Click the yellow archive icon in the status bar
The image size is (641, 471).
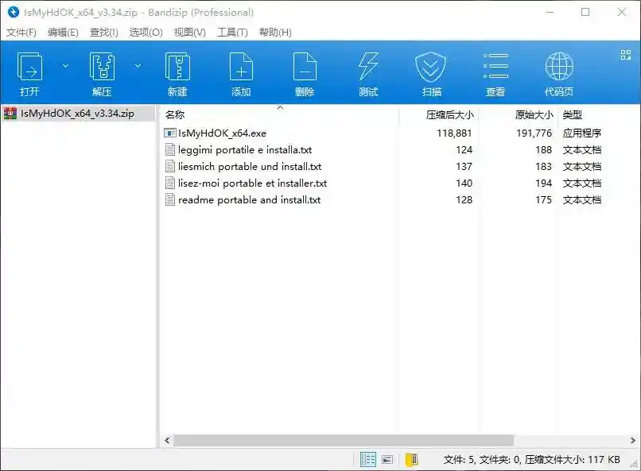(x=411, y=459)
